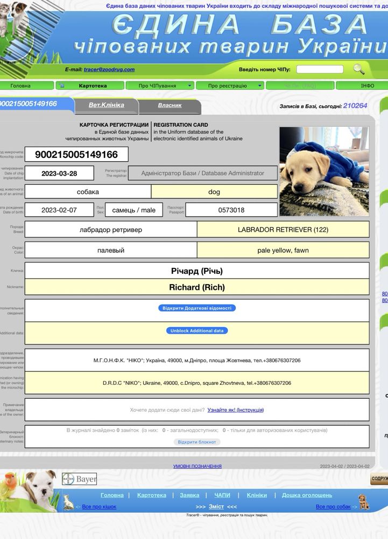The width and height of the screenshot is (388, 539).
Task: Click the tracer@zoodrug.com email link
Action: pos(109,70)
